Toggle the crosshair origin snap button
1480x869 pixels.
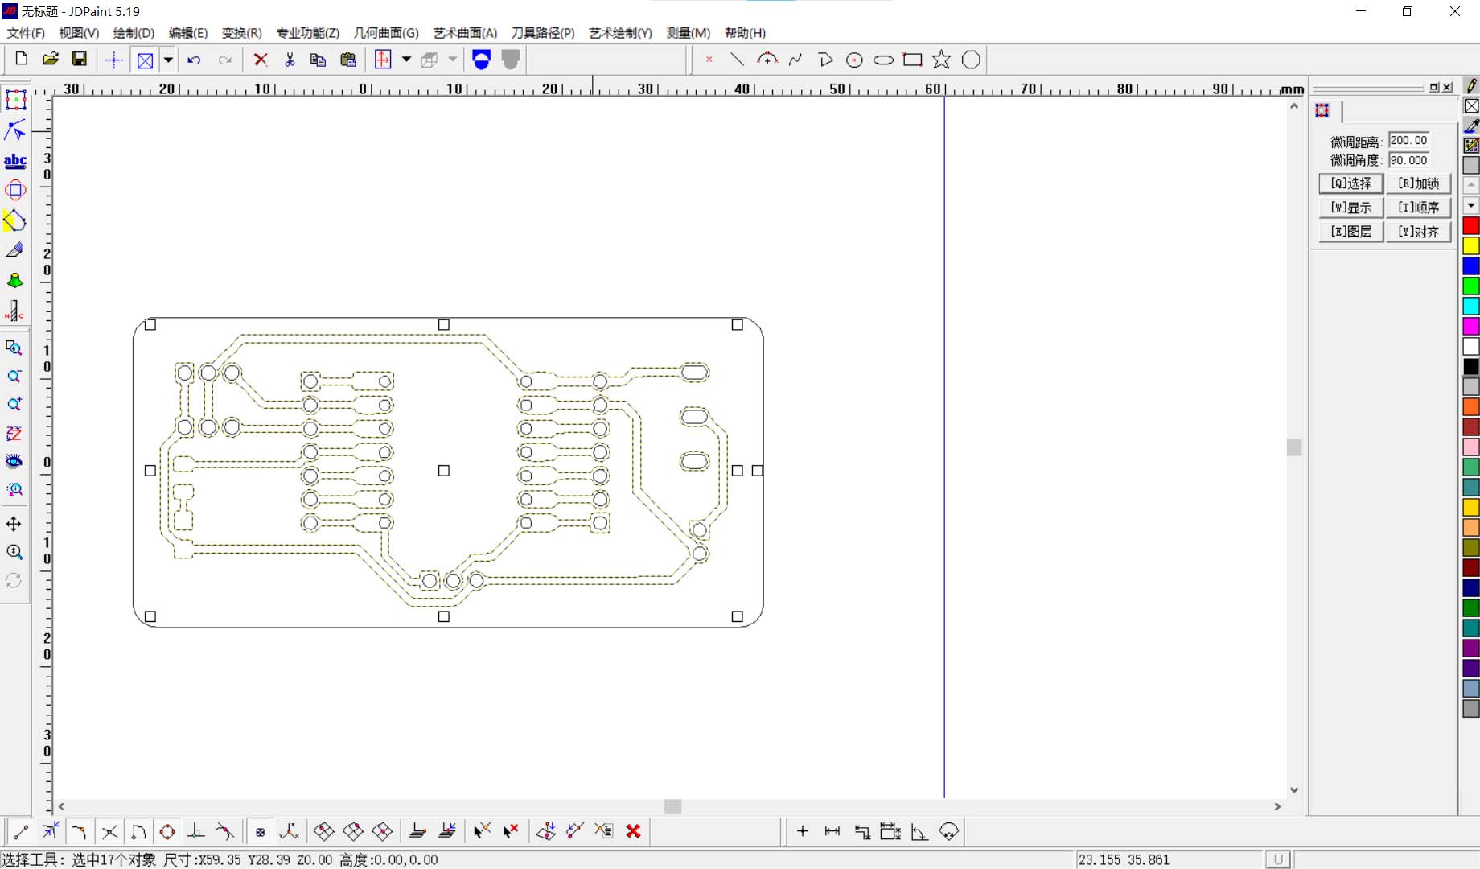[x=114, y=60]
